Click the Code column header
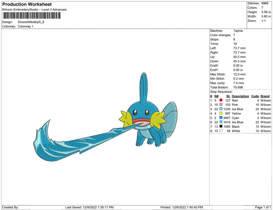 tap(255, 96)
